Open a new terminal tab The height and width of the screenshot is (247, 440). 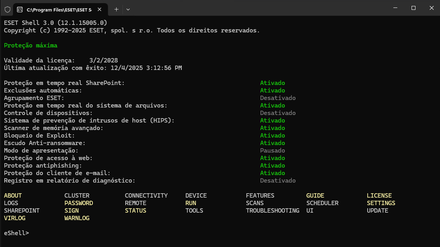[116, 9]
